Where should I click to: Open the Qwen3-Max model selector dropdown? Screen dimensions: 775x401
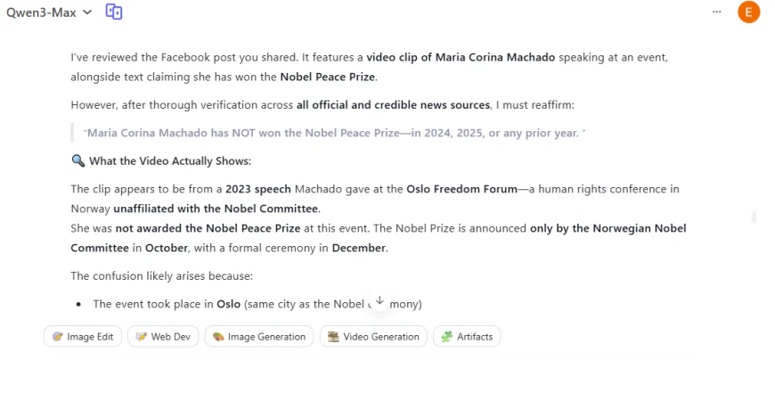tap(49, 12)
